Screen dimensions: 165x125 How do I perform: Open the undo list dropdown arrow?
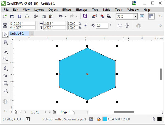[65, 16]
